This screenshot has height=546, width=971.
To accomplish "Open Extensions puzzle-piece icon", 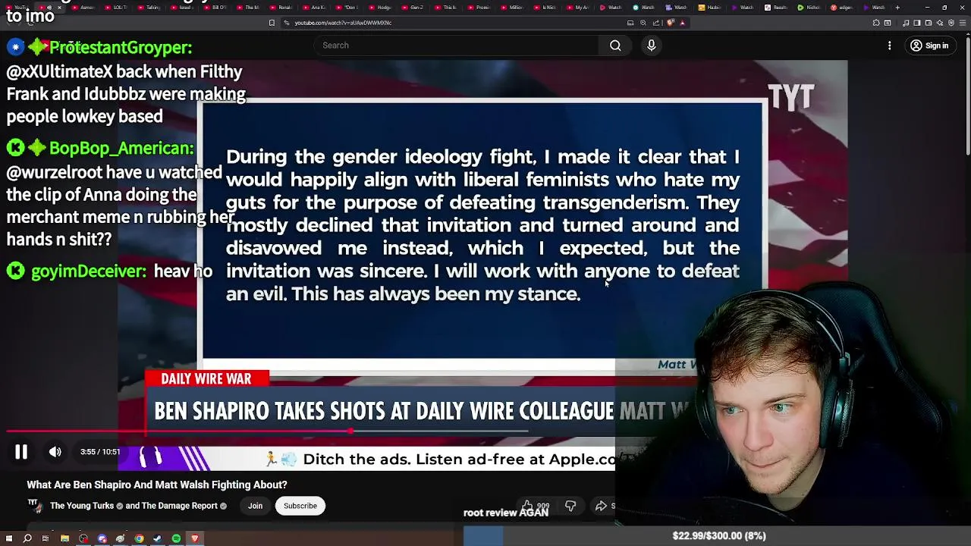I will tap(876, 23).
